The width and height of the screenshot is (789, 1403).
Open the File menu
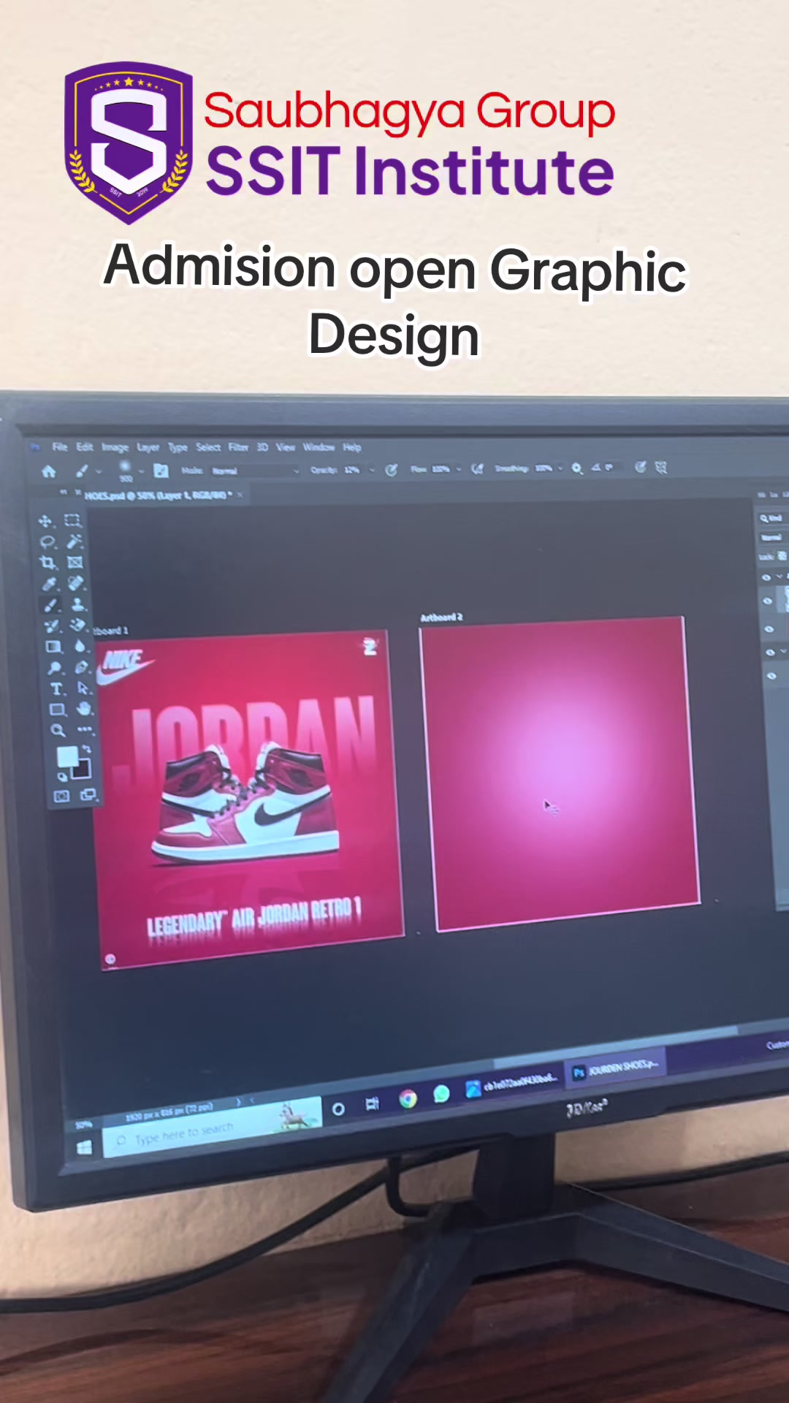point(60,446)
